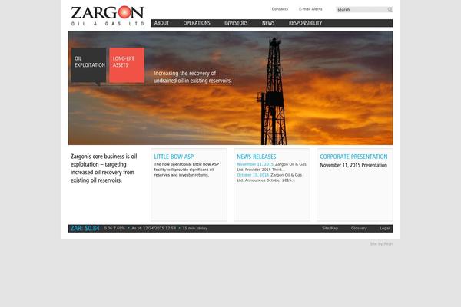Click the search magnifier icon
The height and width of the screenshot is (307, 461).
coord(390,10)
